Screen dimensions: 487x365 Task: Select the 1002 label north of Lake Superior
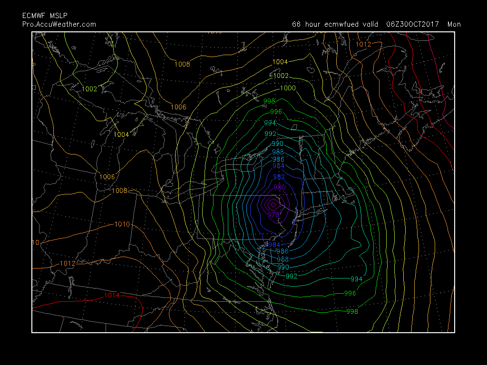click(89, 89)
